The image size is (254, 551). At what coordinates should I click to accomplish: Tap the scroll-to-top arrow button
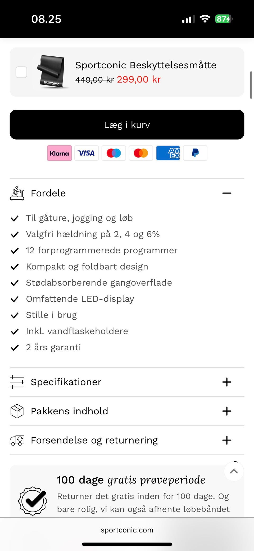coord(234,471)
